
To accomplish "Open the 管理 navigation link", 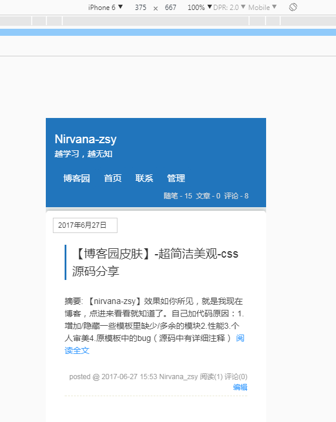I will (176, 178).
